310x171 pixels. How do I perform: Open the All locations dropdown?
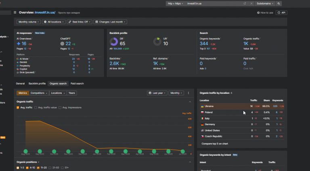coord(54,22)
